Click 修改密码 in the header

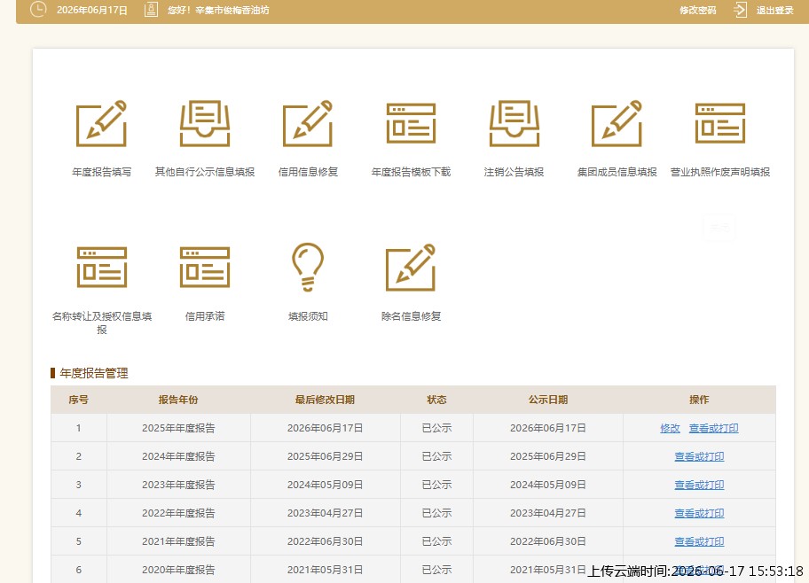697,11
